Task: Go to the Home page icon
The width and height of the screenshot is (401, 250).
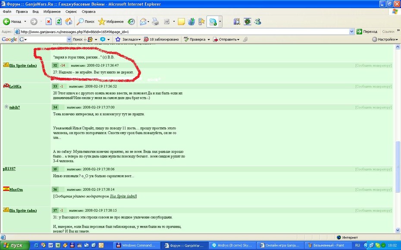Action: pos(69,22)
